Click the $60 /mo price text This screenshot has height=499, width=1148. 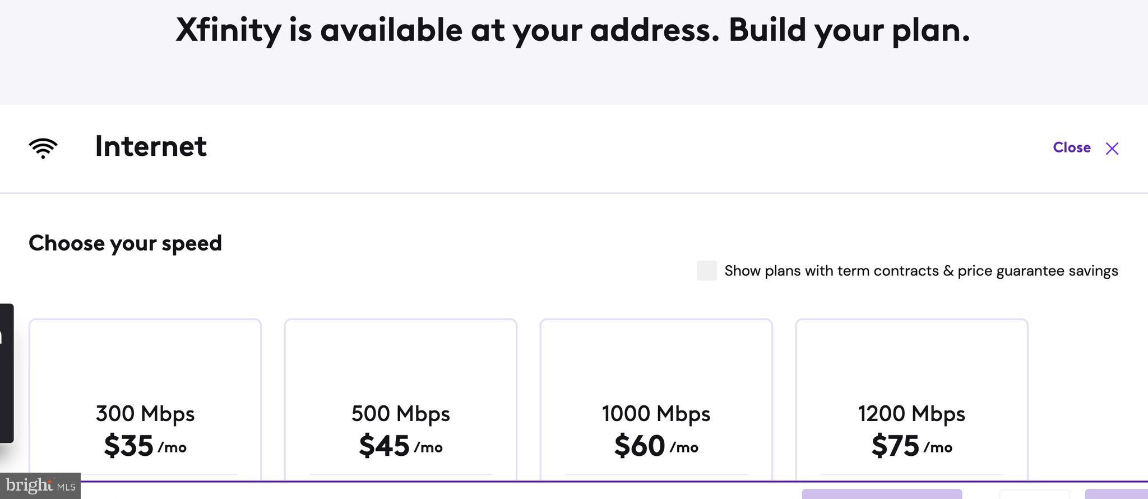coord(656,446)
